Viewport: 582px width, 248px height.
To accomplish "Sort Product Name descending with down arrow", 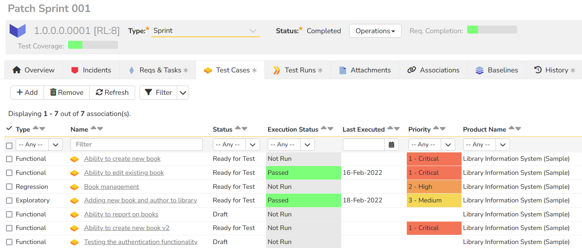I will coord(518,129).
